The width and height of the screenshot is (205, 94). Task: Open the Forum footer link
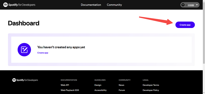[x=122, y=90]
